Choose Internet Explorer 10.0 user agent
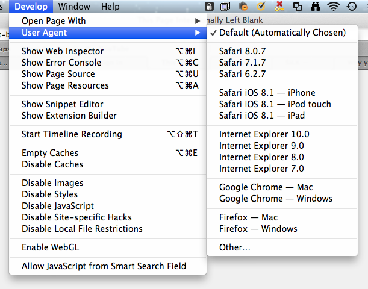 point(282,134)
